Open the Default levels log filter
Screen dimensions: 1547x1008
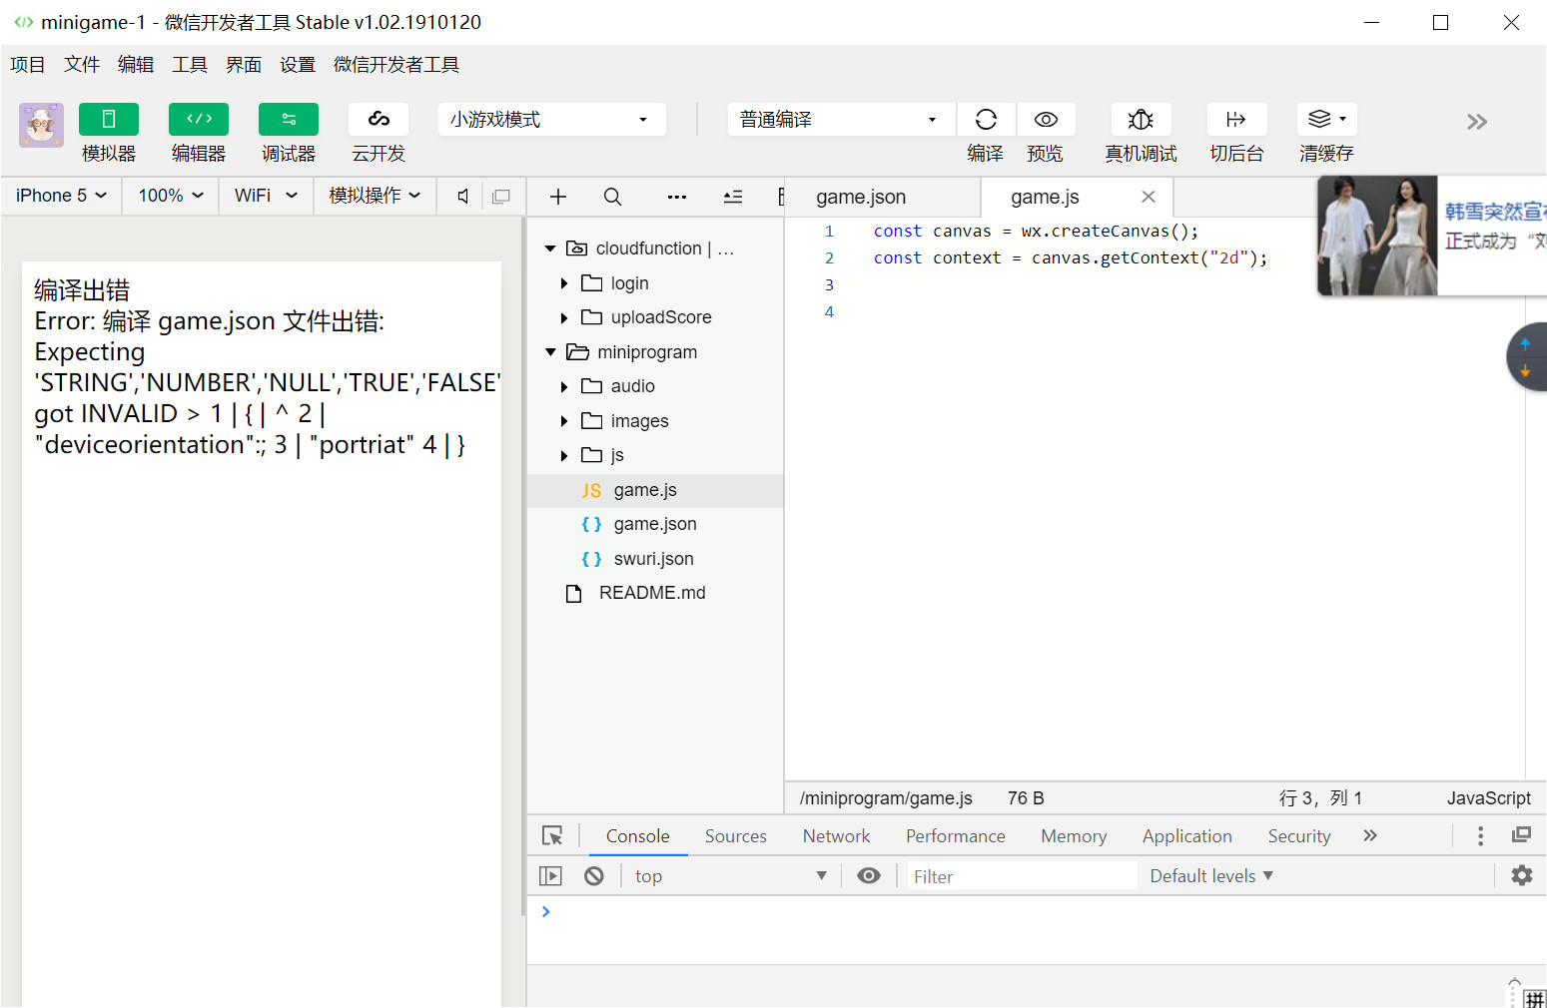click(1211, 876)
